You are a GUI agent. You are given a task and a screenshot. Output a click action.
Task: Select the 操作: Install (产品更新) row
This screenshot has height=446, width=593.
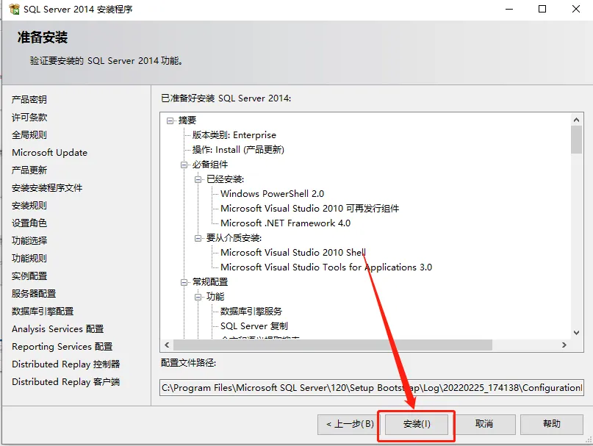coord(238,150)
